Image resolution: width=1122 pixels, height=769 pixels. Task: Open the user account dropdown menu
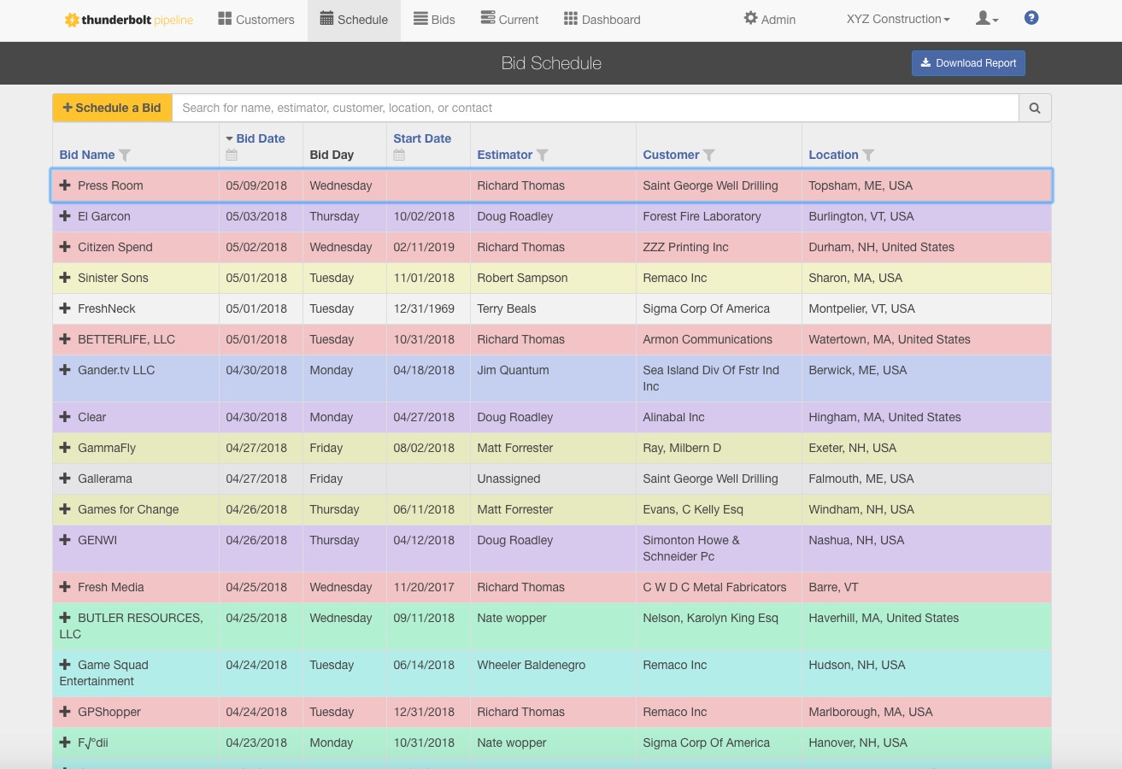[x=987, y=19]
